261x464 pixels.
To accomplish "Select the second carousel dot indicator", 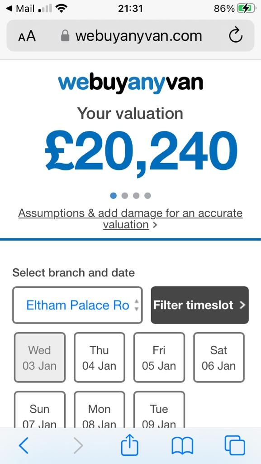I will (125, 196).
